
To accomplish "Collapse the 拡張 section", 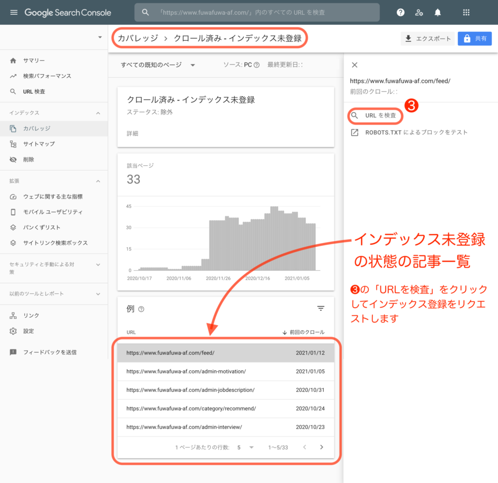I will click(98, 181).
